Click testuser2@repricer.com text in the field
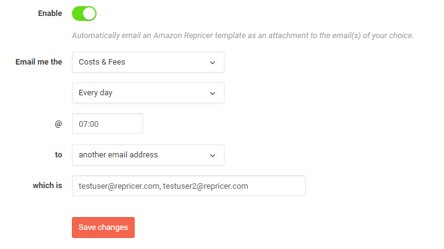444x249 pixels. click(x=205, y=186)
